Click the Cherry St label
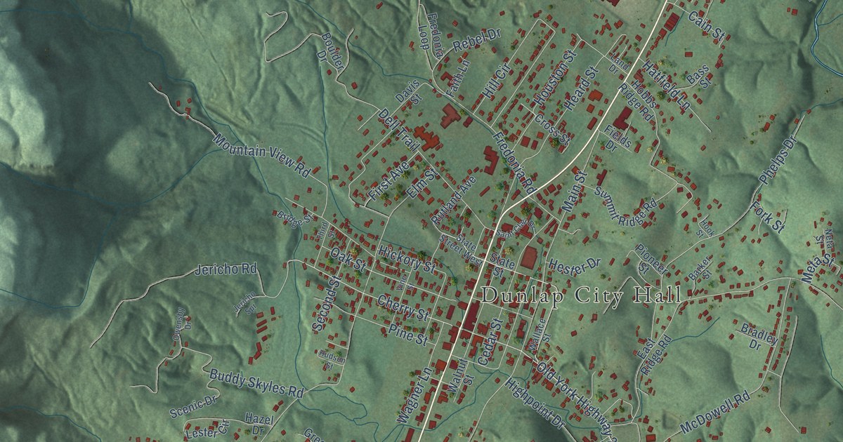843x442 pixels. pos(403,307)
